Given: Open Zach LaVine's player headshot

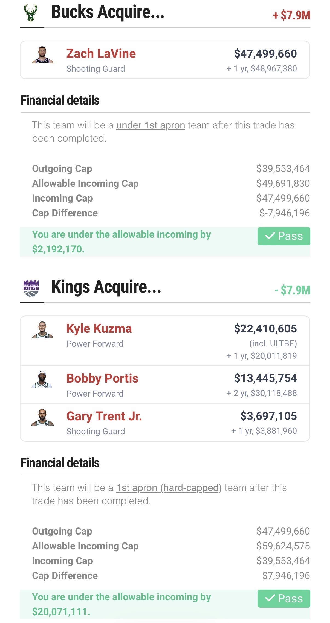Looking at the screenshot, I should click(x=42, y=55).
